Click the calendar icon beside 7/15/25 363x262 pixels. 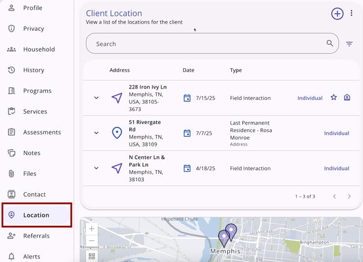(x=187, y=98)
